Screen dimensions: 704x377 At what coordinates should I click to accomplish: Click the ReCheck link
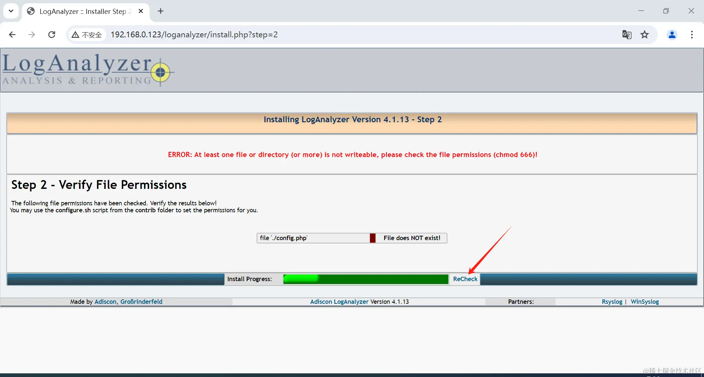pyautogui.click(x=465, y=279)
